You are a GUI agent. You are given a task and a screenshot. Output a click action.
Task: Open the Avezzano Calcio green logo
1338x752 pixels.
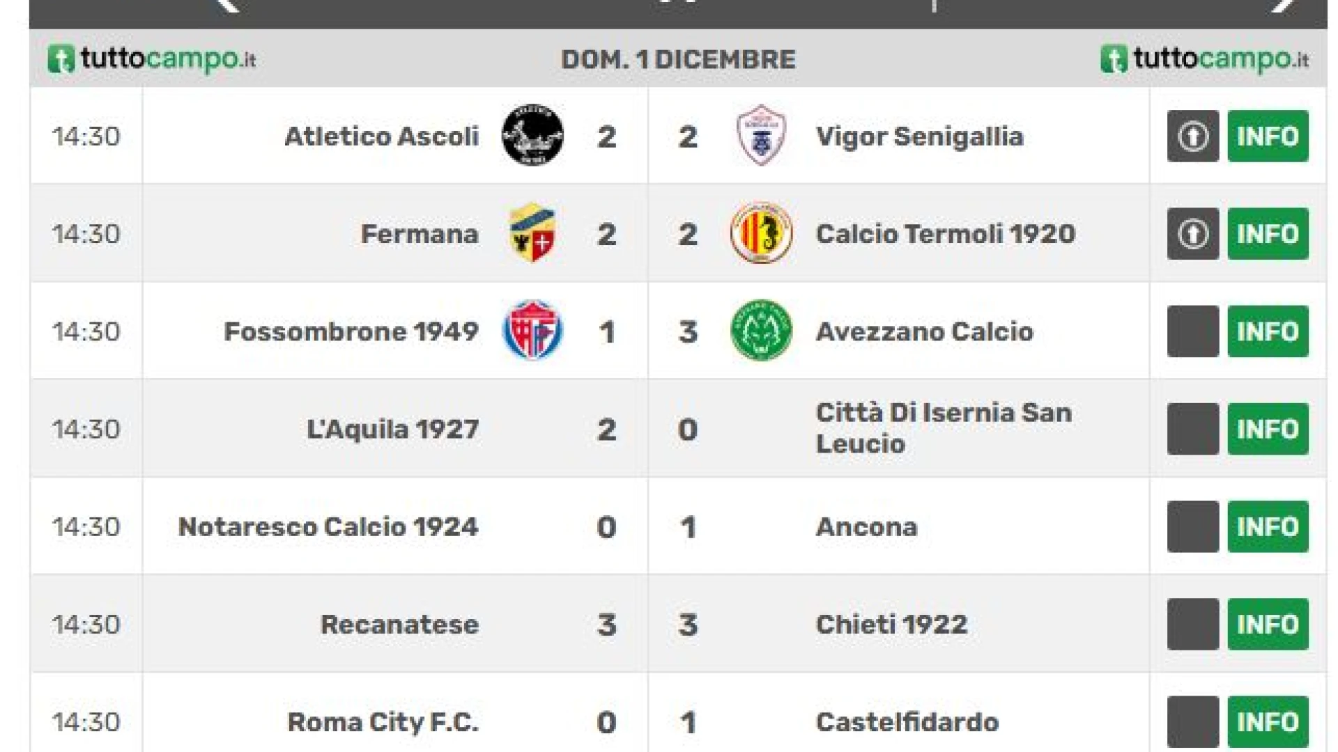761,331
